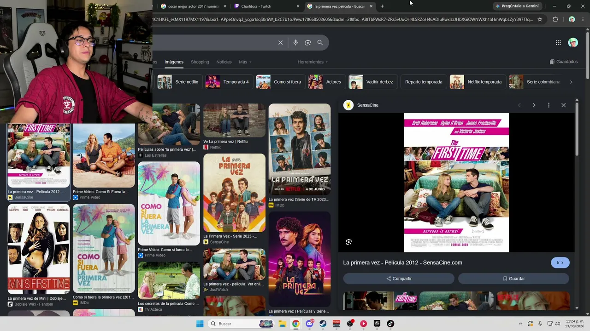Switch to the oscar mejor actor 2017 tab
The image size is (590, 331).
click(x=193, y=6)
